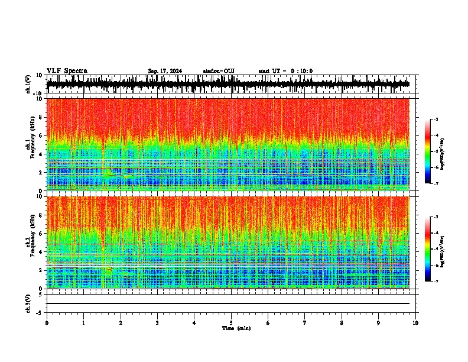The height and width of the screenshot is (362, 468).
Task: Click the time axis tick label '3'
Action: [x=157, y=323]
